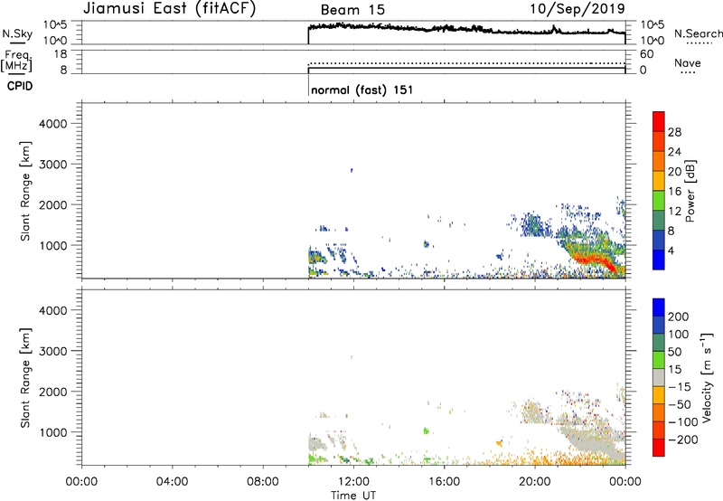Screen dimensions: 723x501
Task: Click the 'Freq. [MHz]' axis label
Action: click(x=16, y=61)
